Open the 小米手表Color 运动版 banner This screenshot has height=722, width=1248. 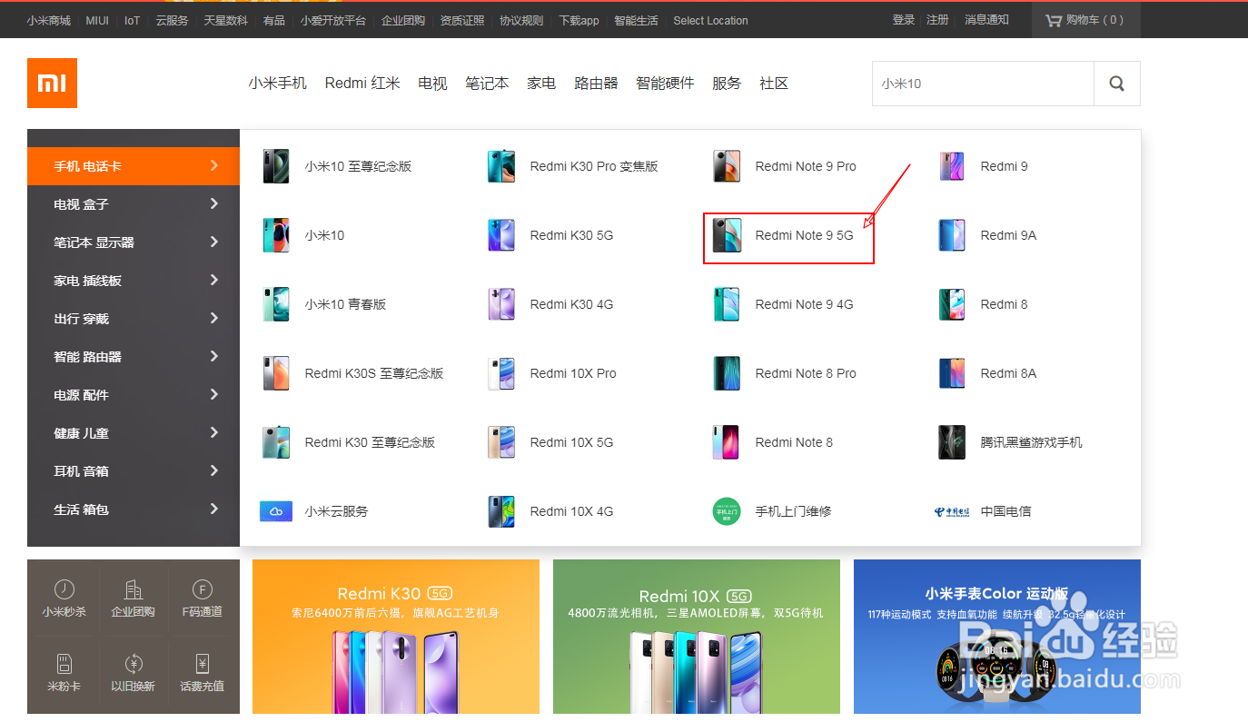(997, 637)
